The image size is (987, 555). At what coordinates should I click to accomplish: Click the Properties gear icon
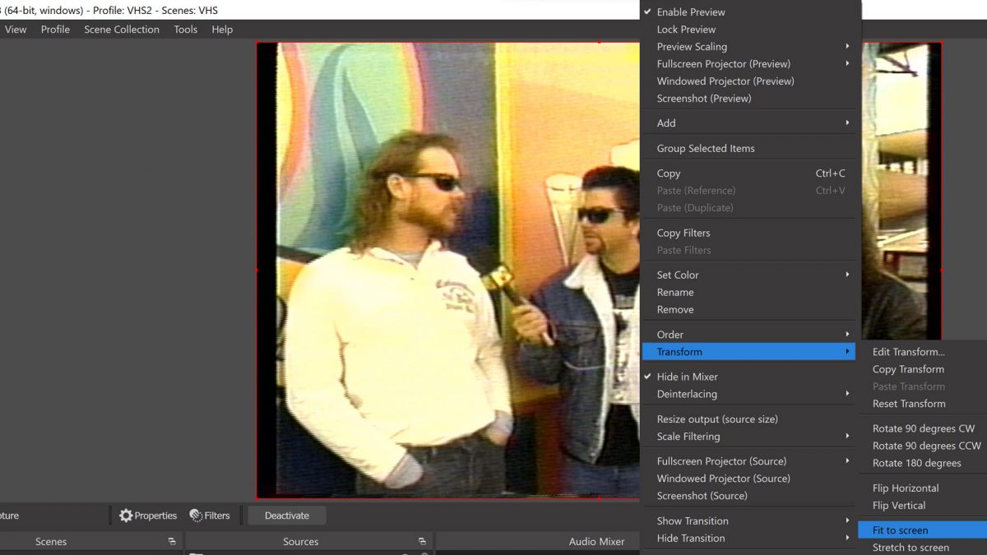click(x=126, y=516)
